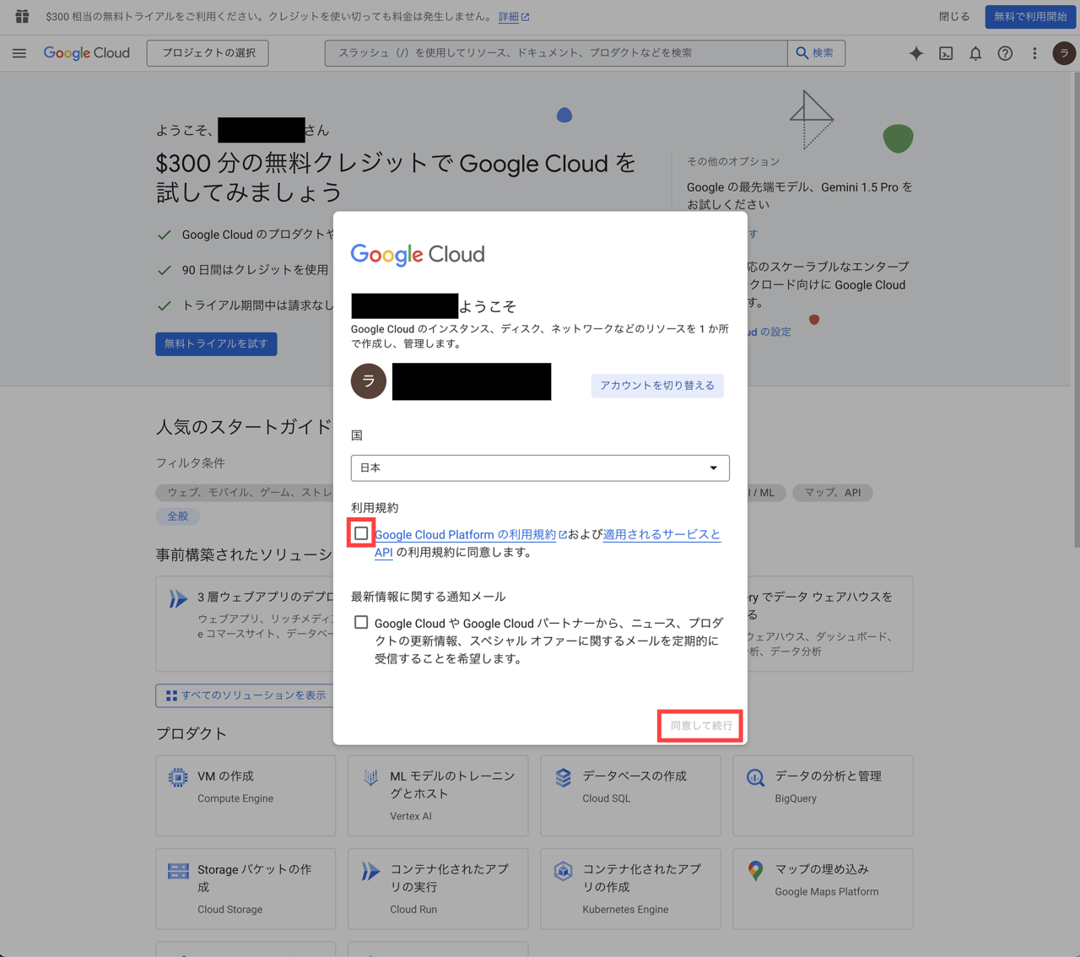Select the マップ、API filter chip
Image resolution: width=1080 pixels, height=957 pixels.
833,493
